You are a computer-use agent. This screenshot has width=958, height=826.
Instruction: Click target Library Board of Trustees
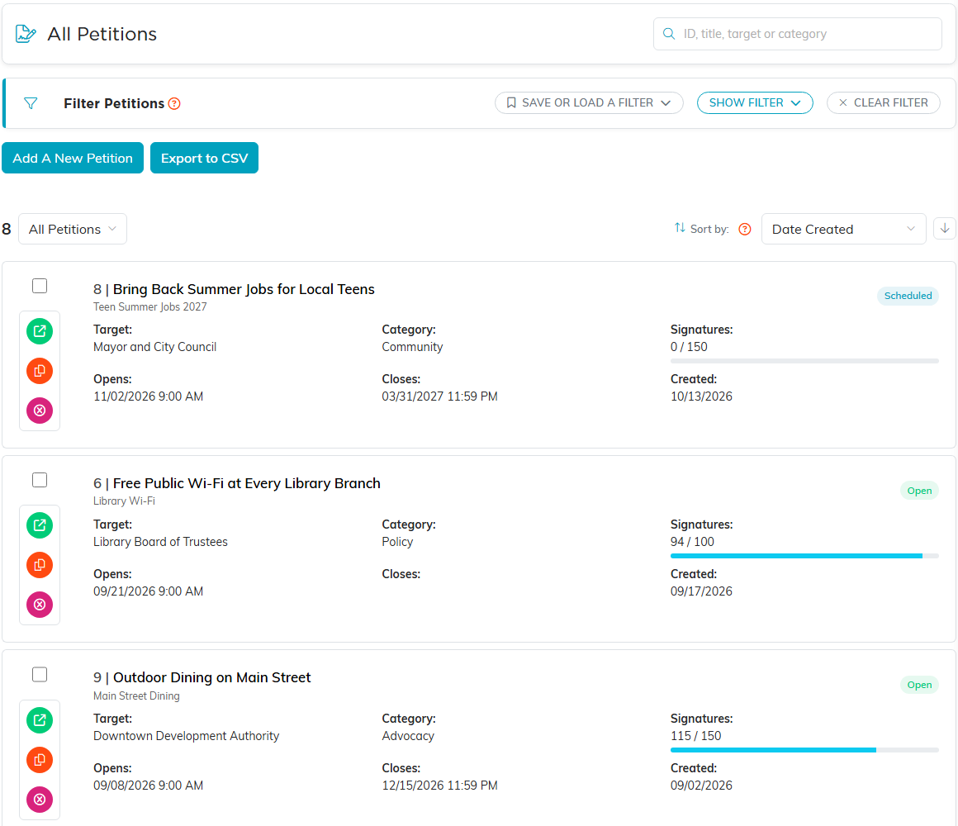pyautogui.click(x=160, y=541)
